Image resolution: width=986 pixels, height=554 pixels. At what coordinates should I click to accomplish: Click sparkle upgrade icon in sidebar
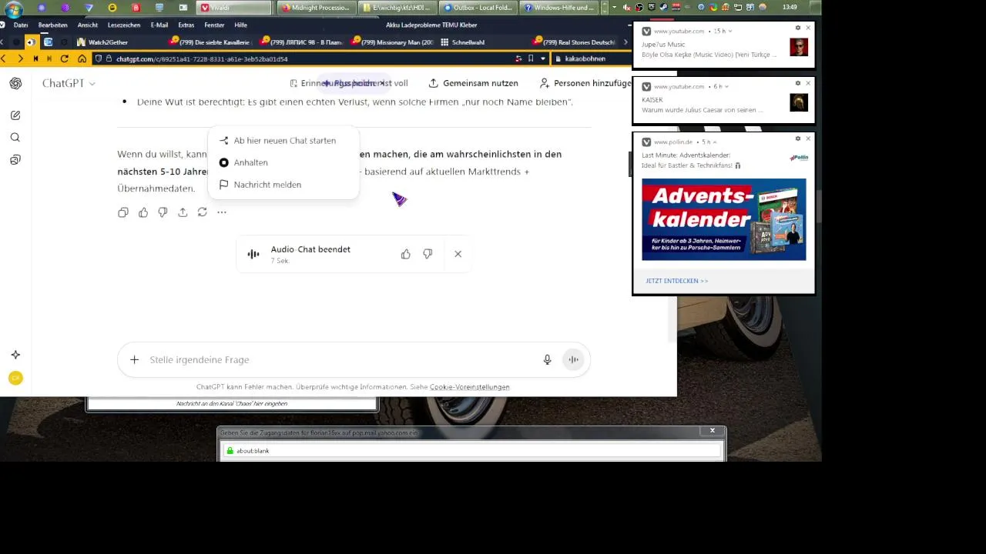pyautogui.click(x=15, y=355)
